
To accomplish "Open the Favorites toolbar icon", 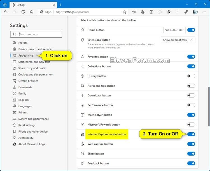I will [x=134, y=12].
